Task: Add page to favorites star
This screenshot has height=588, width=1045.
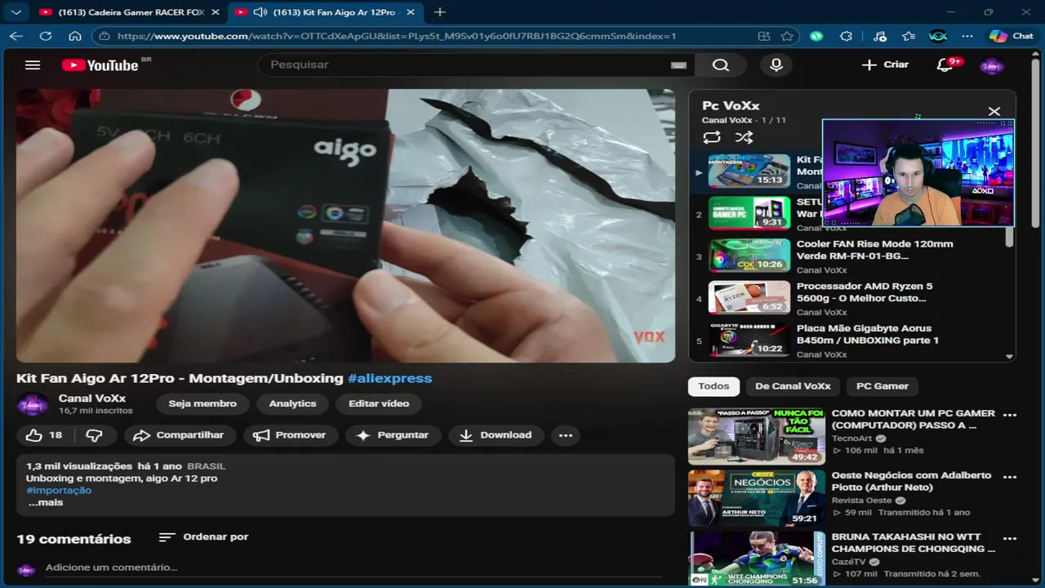Action: pos(787,36)
